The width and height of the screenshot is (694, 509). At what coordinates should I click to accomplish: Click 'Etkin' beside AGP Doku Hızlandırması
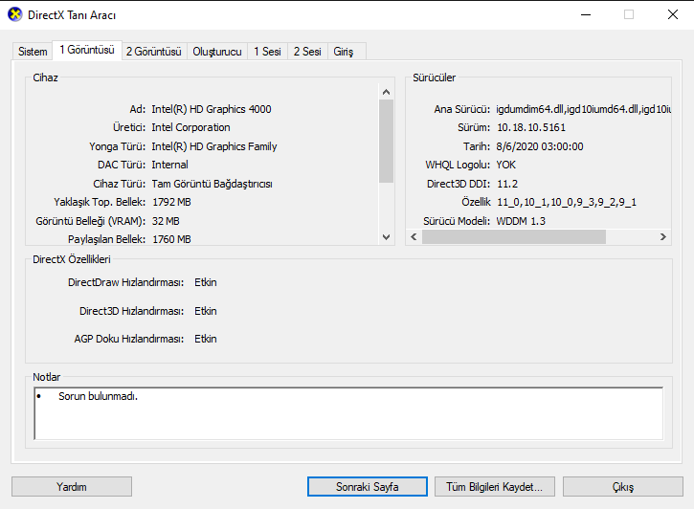point(206,339)
